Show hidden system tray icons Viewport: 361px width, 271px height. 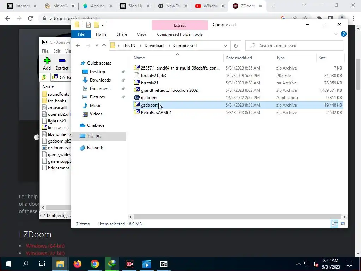pos(298,264)
